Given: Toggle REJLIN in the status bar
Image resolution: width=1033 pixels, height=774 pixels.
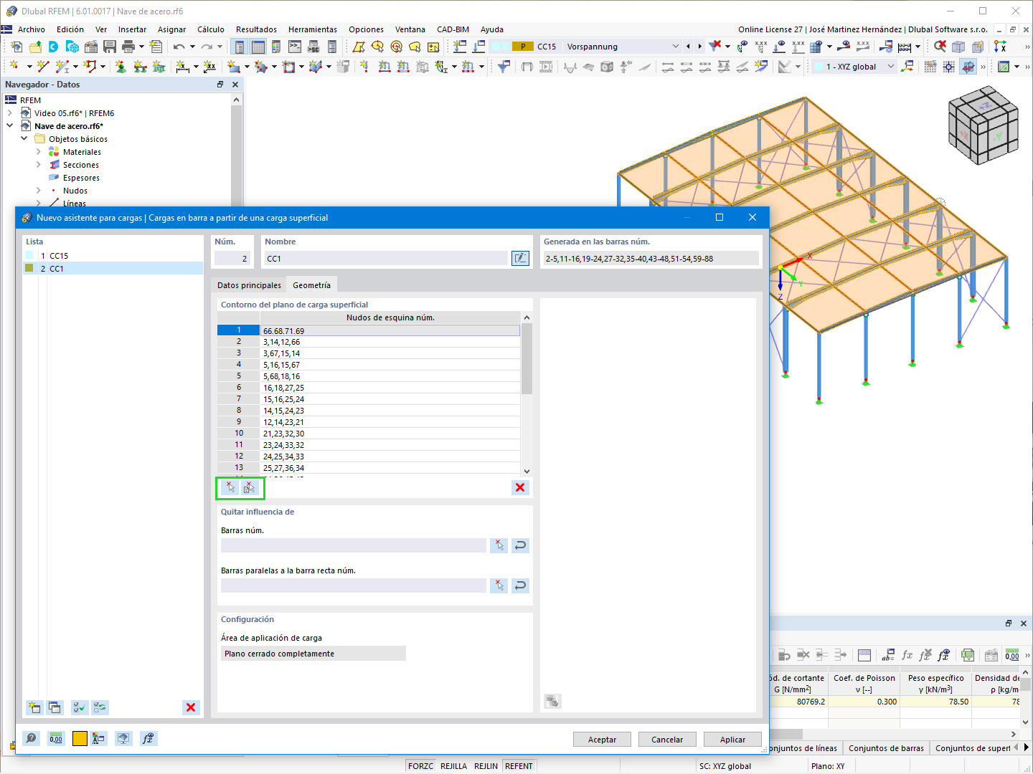Looking at the screenshot, I should pyautogui.click(x=486, y=766).
